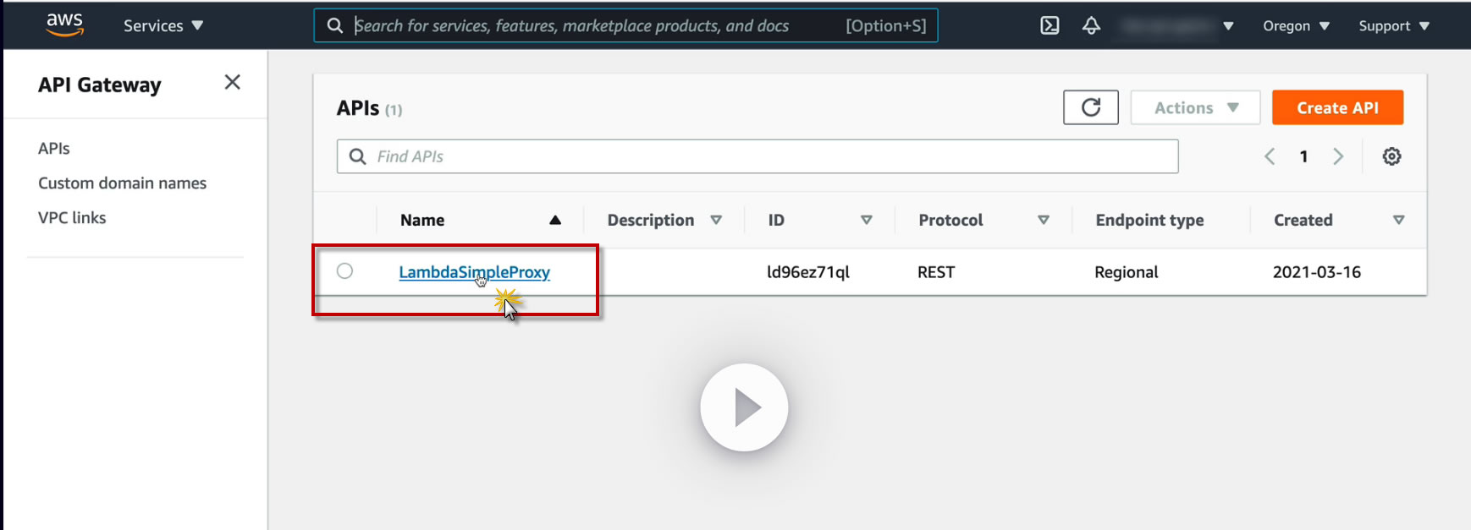Go to next page of APIs

tap(1338, 156)
